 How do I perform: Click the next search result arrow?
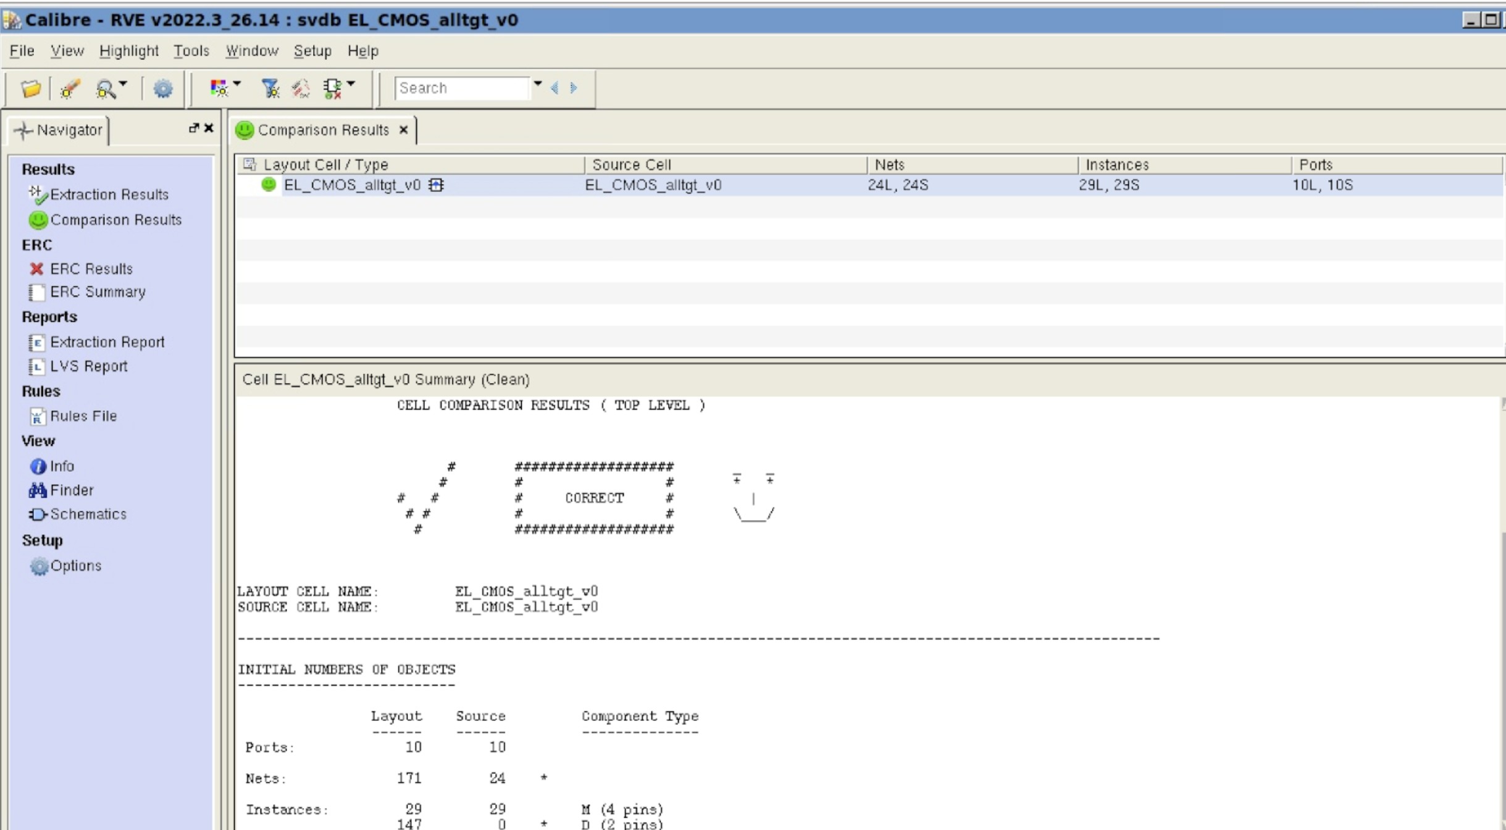[x=574, y=88]
